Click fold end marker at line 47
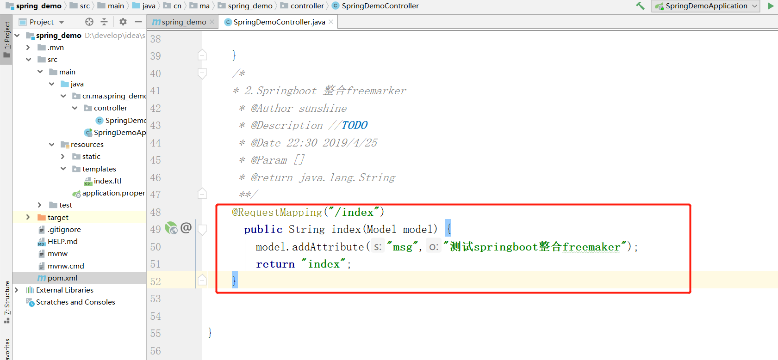The width and height of the screenshot is (778, 360). pyautogui.click(x=202, y=194)
